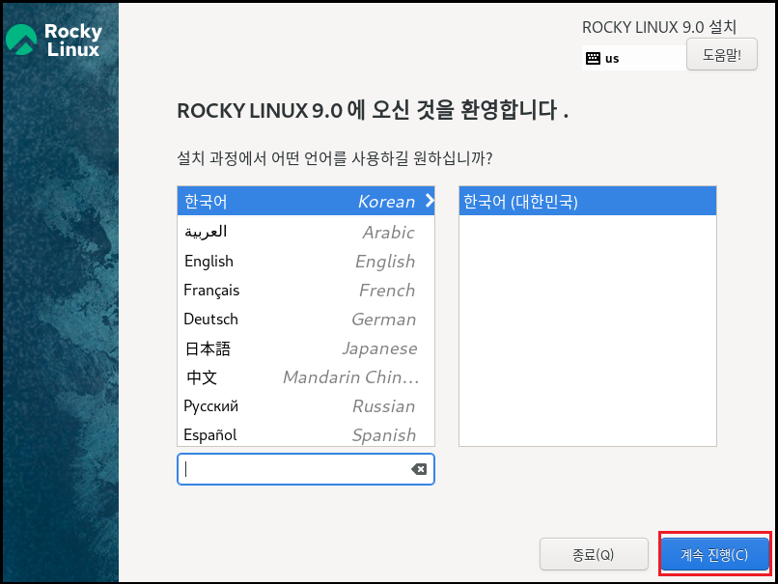Choose Русский Russian from the list
This screenshot has height=584, width=778.
[x=306, y=405]
